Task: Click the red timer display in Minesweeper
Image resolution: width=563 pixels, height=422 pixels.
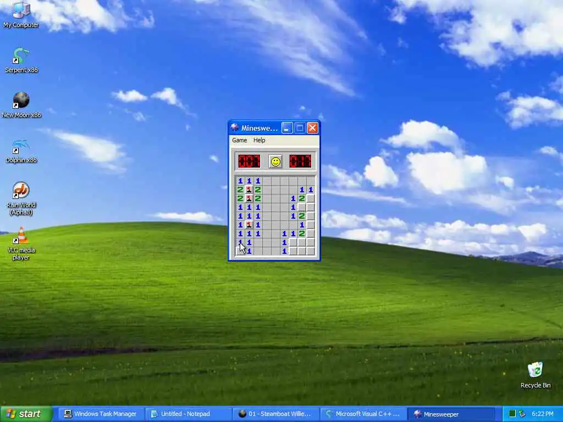Action: pos(300,162)
